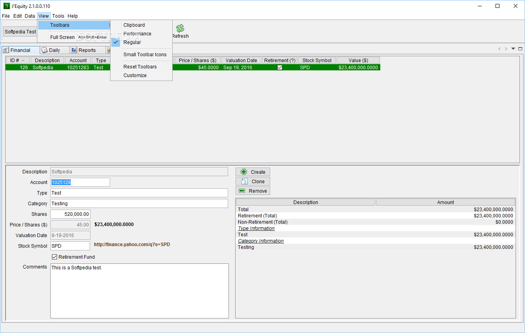Click the Non-Retirement (Total) summary row
The image size is (525, 333).
pyautogui.click(x=376, y=222)
